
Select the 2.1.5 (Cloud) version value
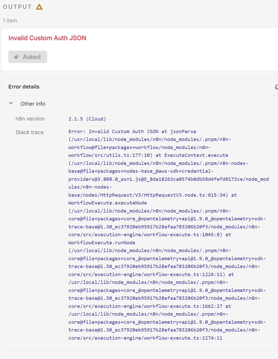pos(87,119)
